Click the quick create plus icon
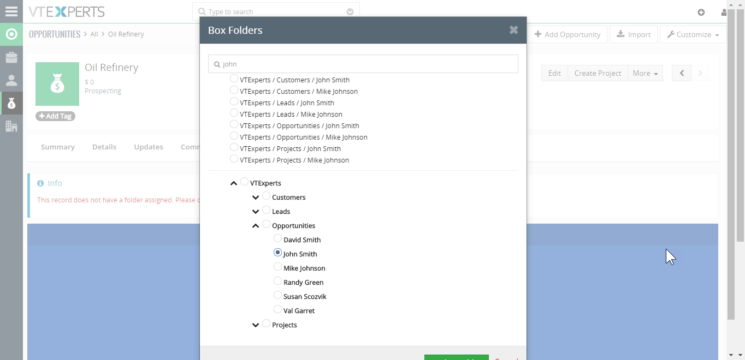 pyautogui.click(x=701, y=12)
